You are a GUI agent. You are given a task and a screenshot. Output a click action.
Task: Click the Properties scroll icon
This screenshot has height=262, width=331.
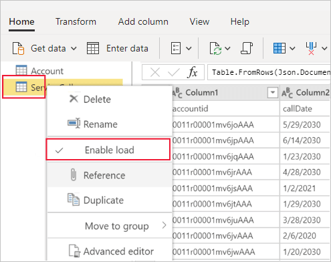tap(247, 48)
